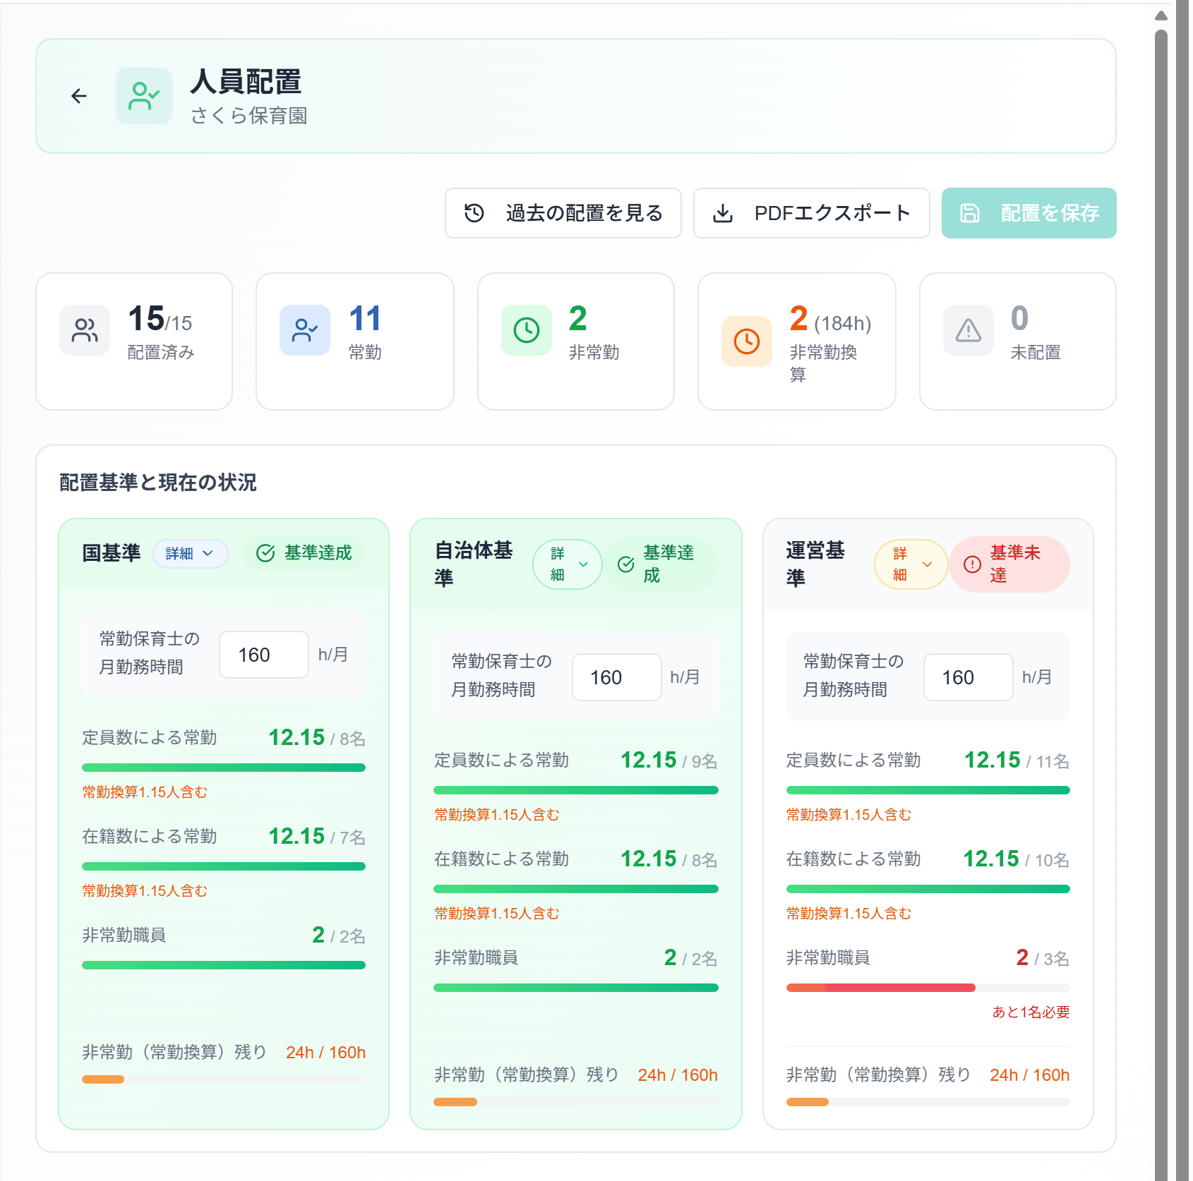1193x1181 pixels.
Task: Click 基準未達 status badge
Action: tap(1009, 564)
